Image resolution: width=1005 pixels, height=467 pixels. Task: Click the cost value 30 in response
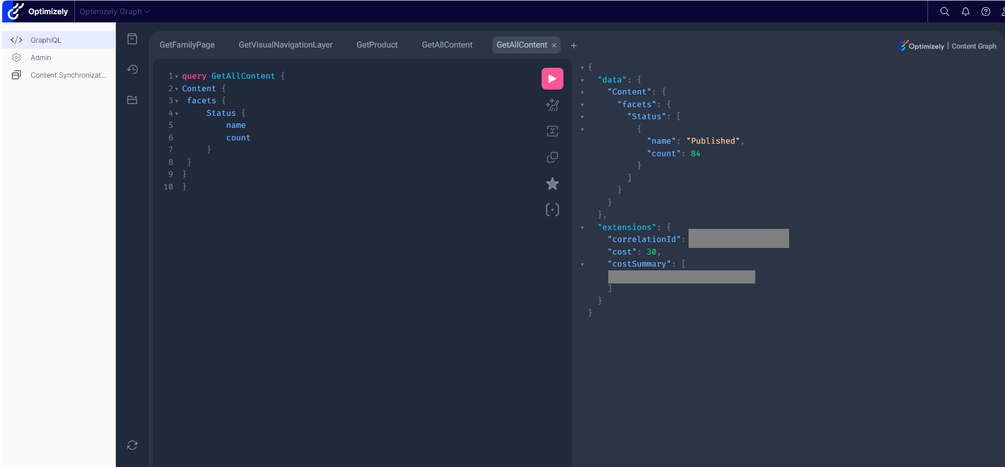(x=651, y=252)
